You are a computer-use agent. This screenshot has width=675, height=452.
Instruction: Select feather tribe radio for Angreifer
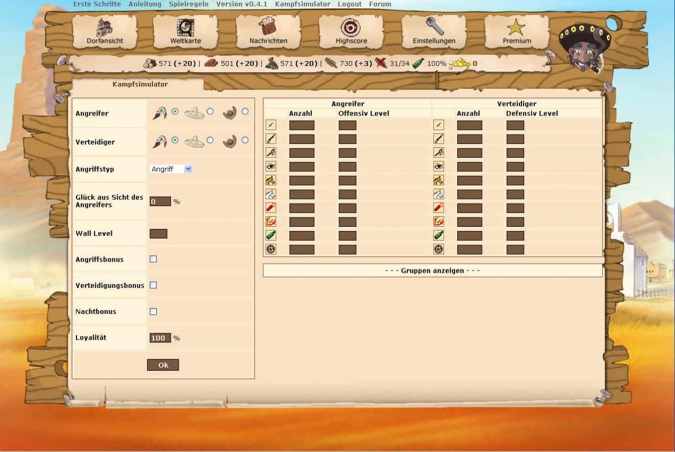[x=175, y=111]
